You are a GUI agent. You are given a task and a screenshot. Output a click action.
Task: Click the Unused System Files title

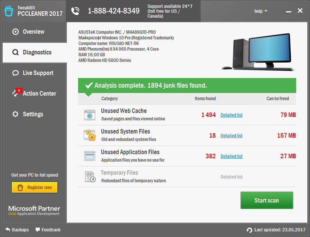coord(126,132)
